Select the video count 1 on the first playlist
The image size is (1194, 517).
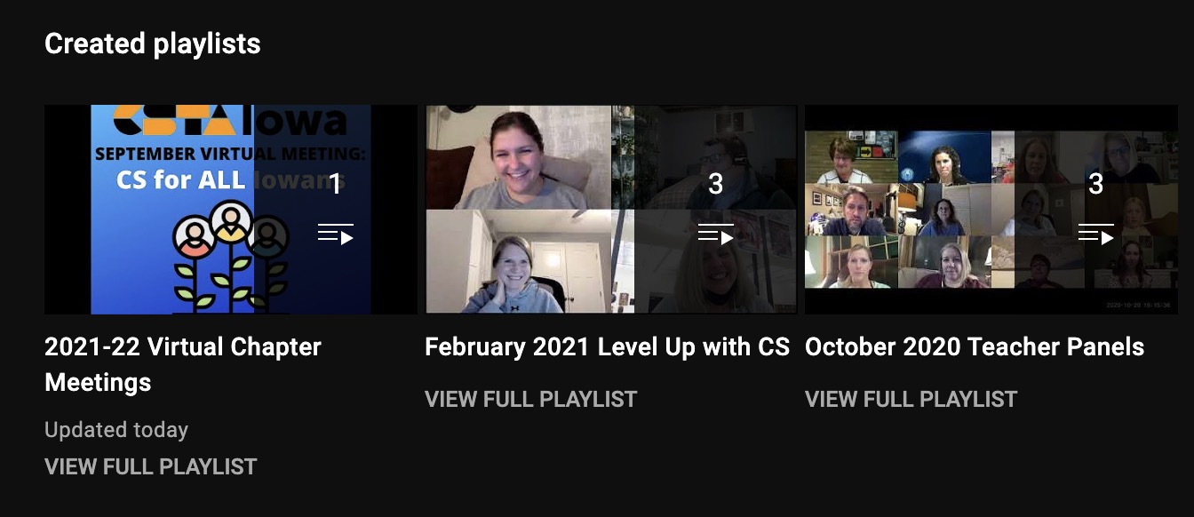335,184
